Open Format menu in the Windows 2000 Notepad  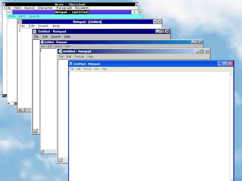pyautogui.click(x=79, y=57)
